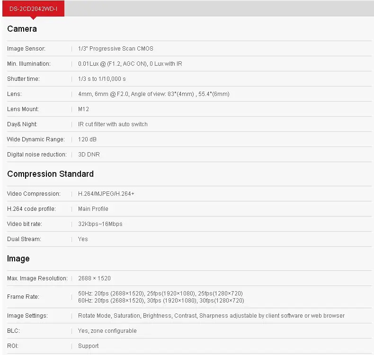Click the Shutter time value
374x355 pixels.
[102, 79]
